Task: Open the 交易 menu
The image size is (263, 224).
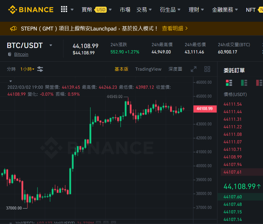Action: (x=144, y=10)
